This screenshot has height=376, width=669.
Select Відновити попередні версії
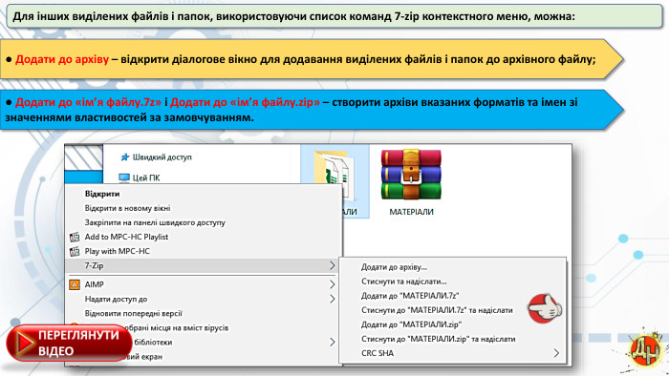[x=133, y=313]
